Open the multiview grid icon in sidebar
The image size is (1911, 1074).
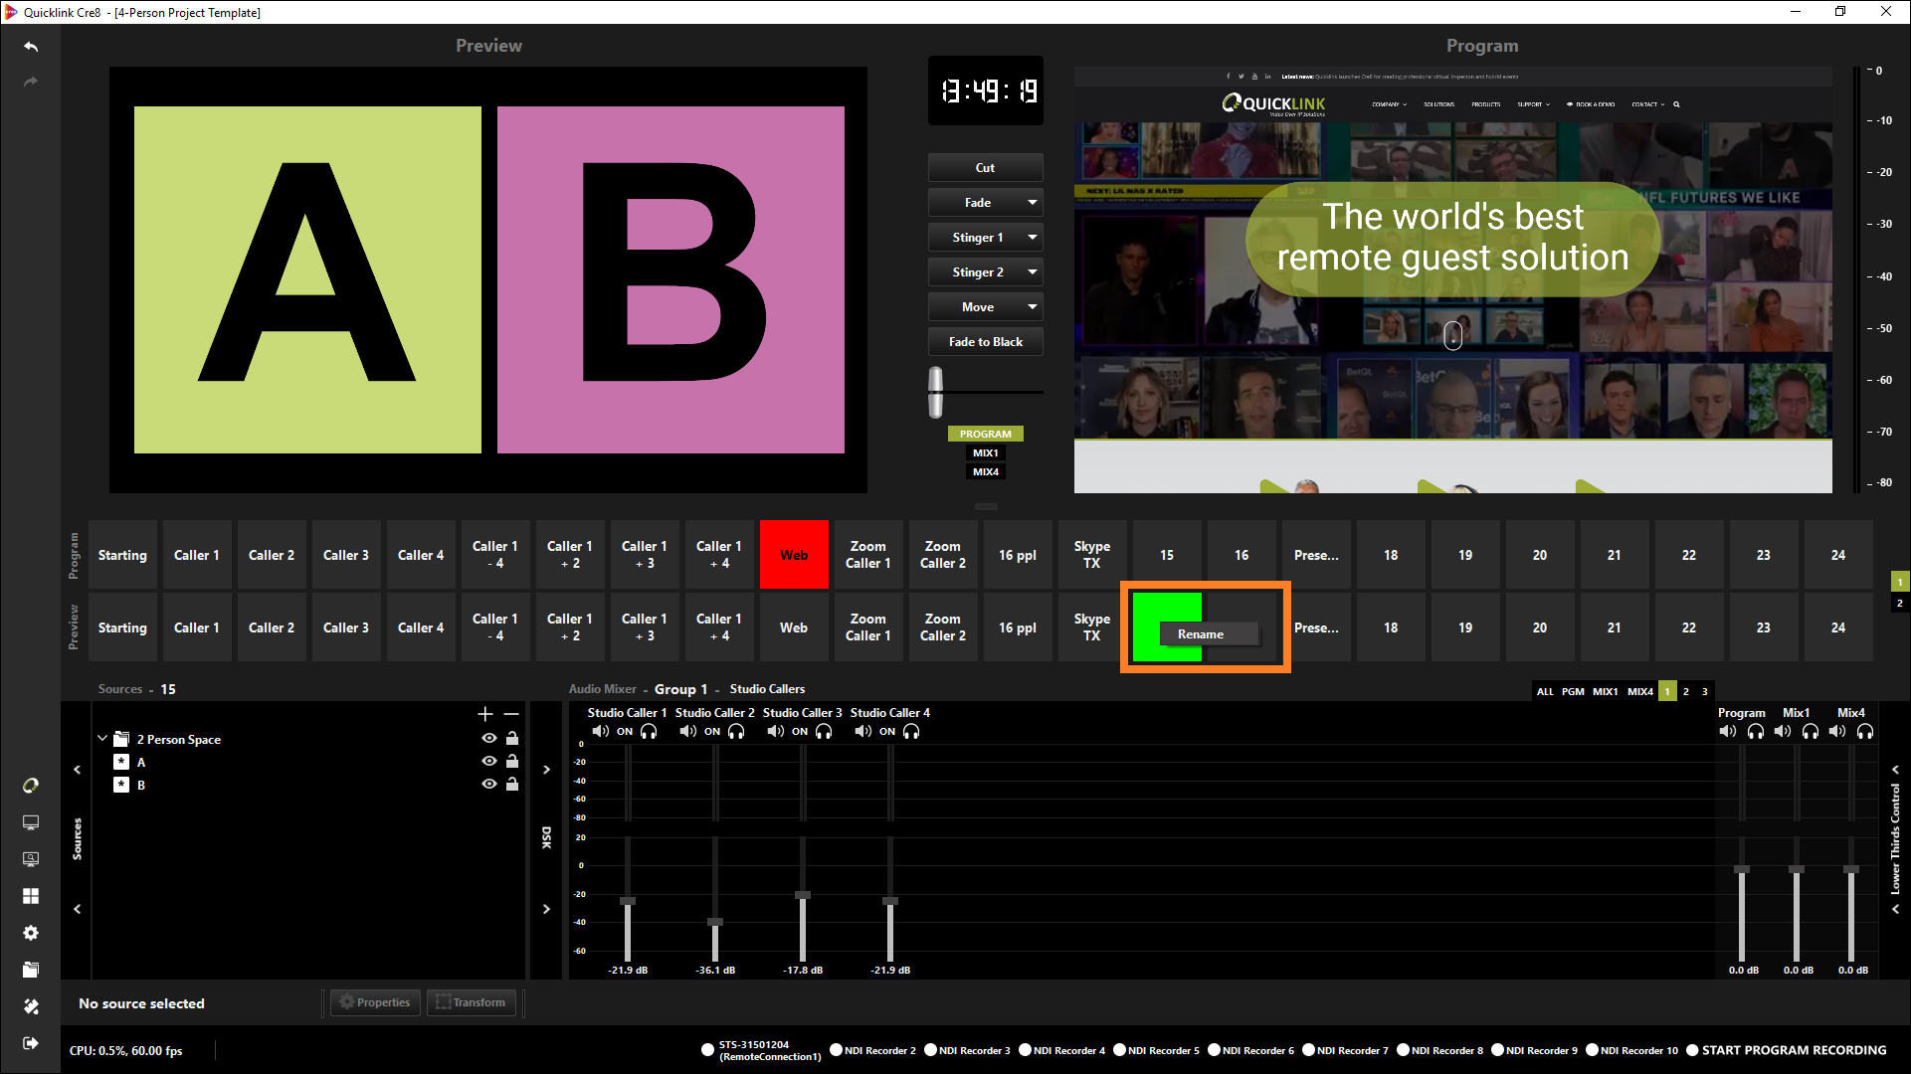pyautogui.click(x=31, y=896)
